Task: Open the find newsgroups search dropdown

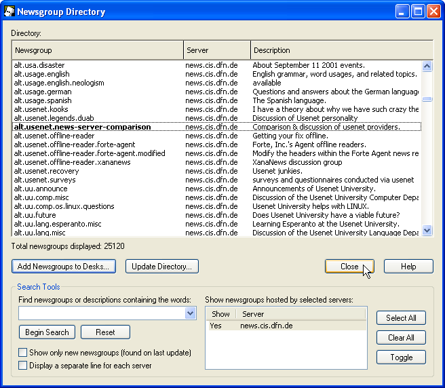Action: coord(190,313)
